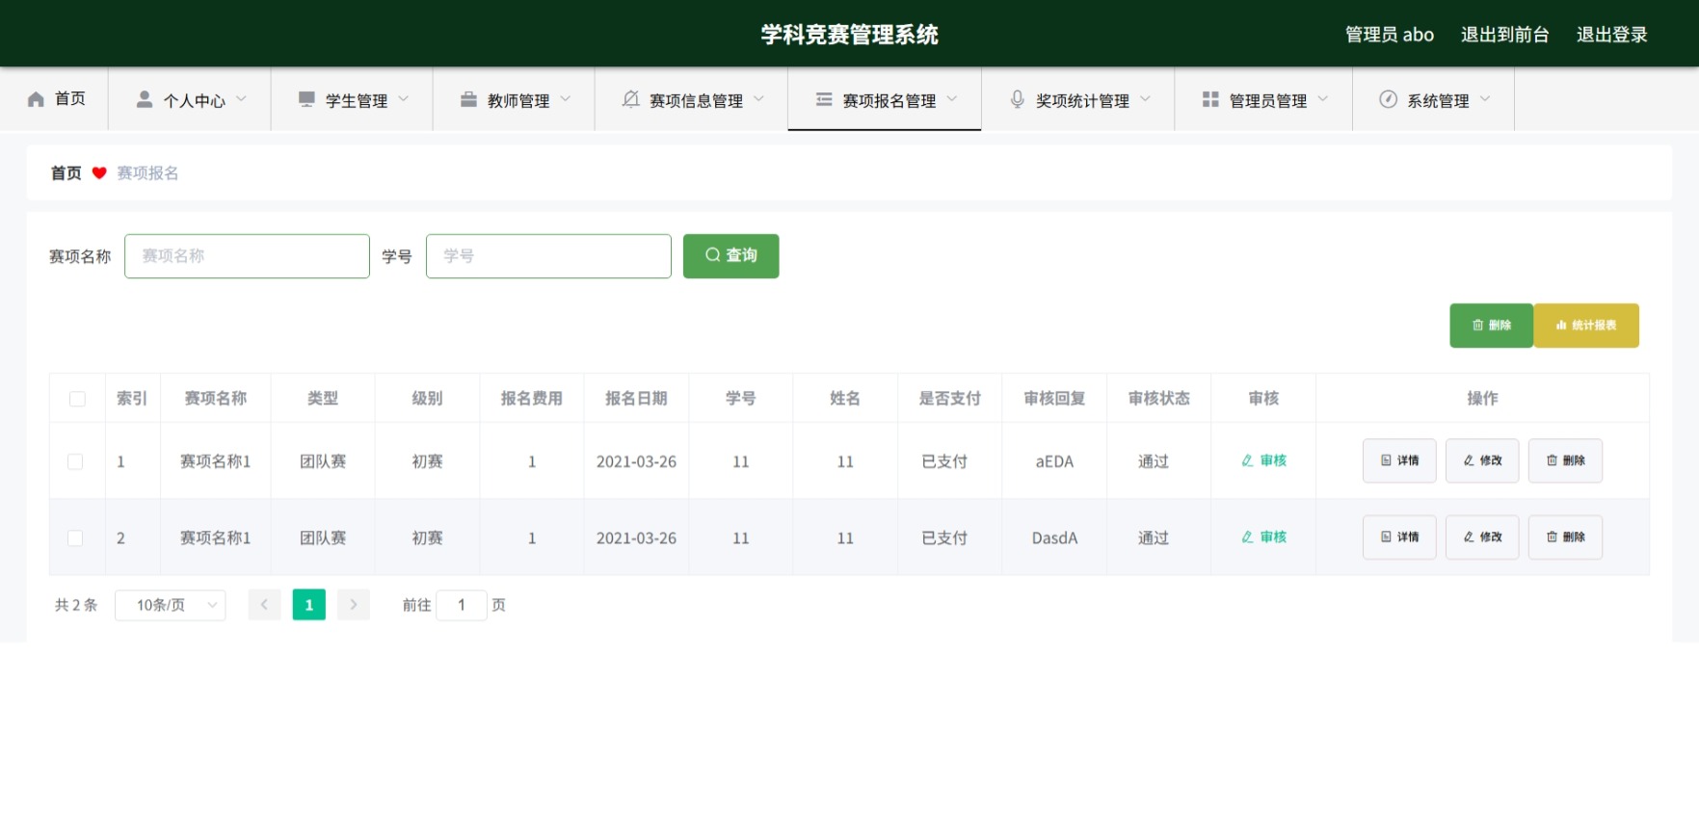This screenshot has height=813, width=1699.
Task: Click the 索引 column header
Action: click(132, 399)
